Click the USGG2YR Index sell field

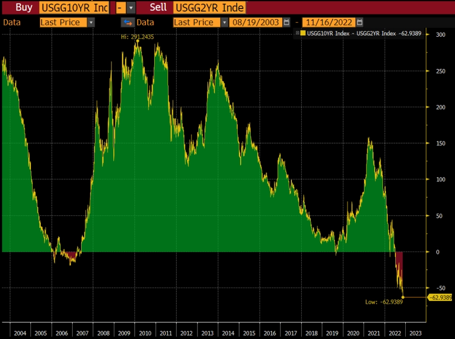click(209, 8)
